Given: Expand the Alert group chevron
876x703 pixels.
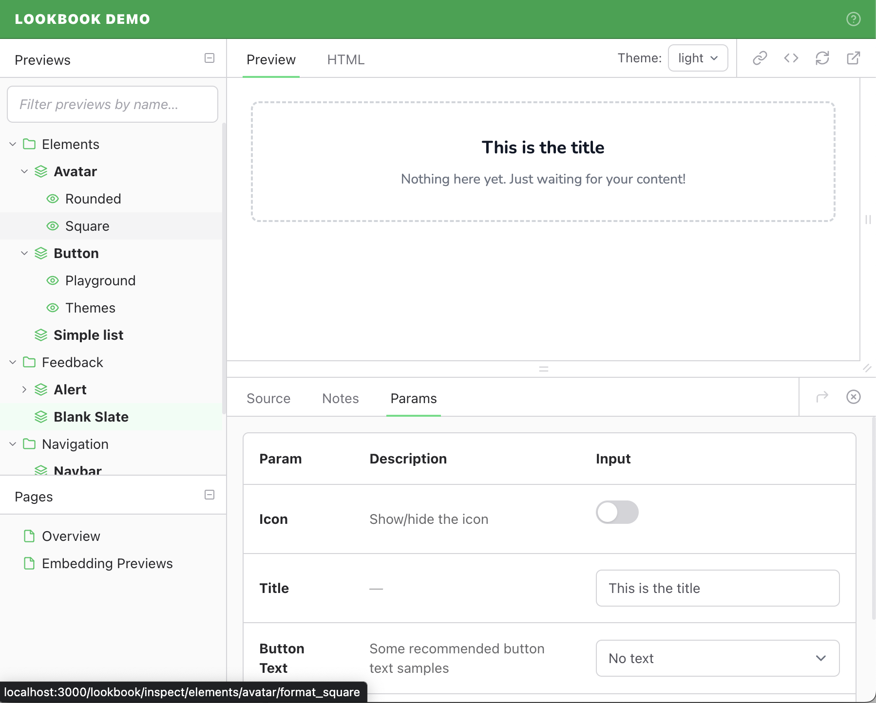Looking at the screenshot, I should [x=24, y=389].
